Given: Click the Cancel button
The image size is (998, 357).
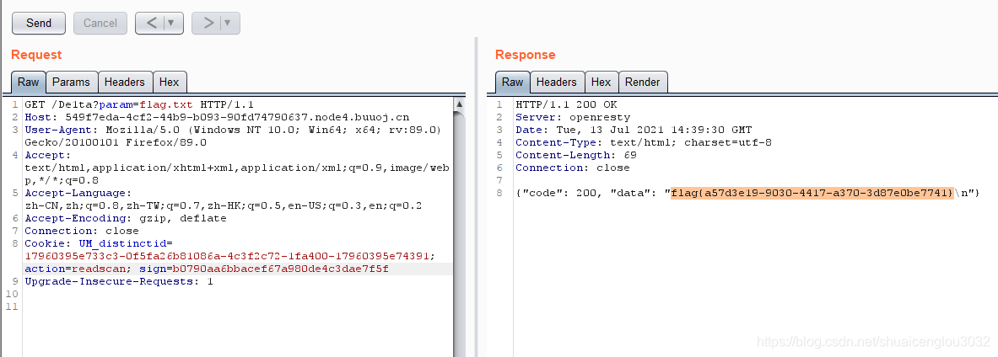Looking at the screenshot, I should (100, 23).
